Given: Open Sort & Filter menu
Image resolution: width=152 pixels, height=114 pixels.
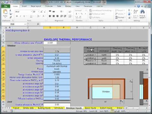Looking at the screenshot, I should coord(136,14).
